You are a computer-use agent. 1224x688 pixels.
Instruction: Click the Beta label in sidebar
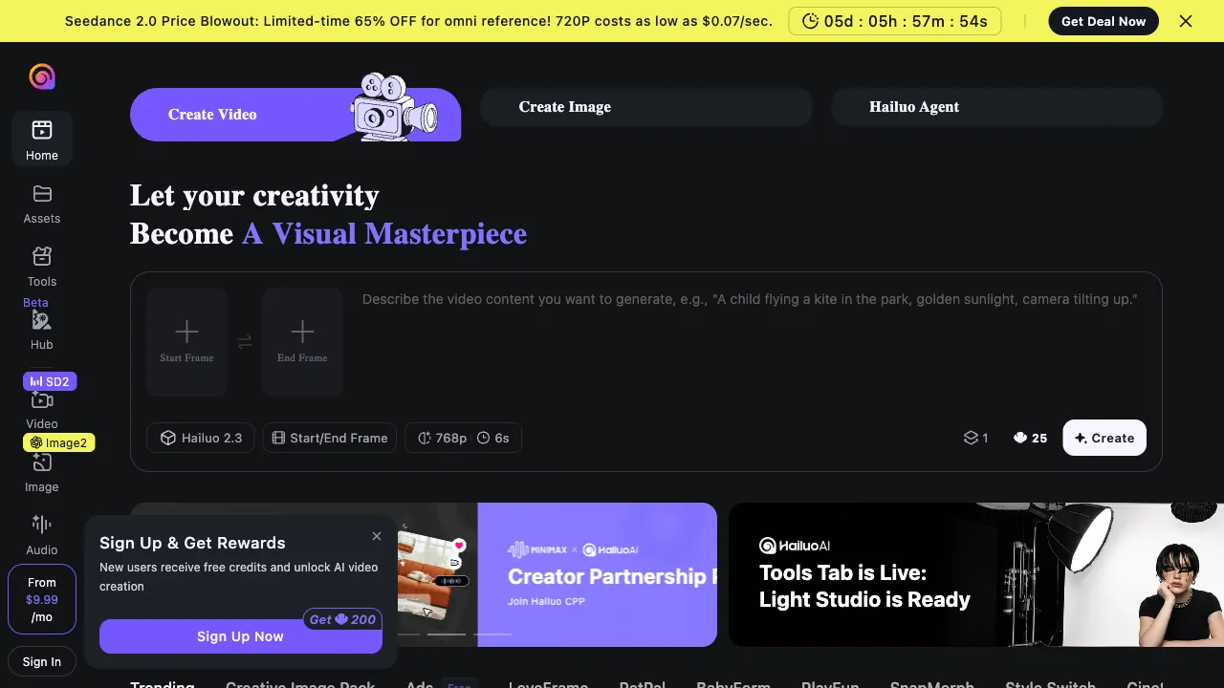[x=35, y=302]
